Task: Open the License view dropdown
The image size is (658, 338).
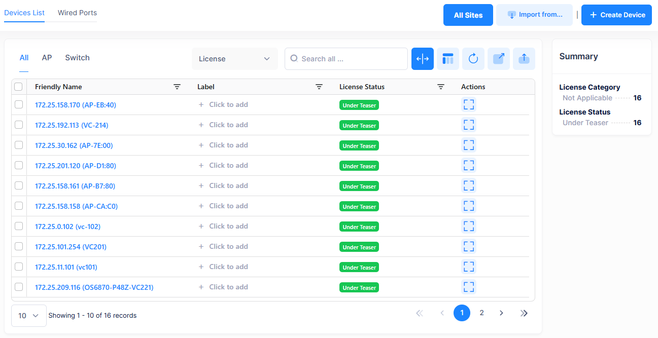Action: click(x=234, y=59)
